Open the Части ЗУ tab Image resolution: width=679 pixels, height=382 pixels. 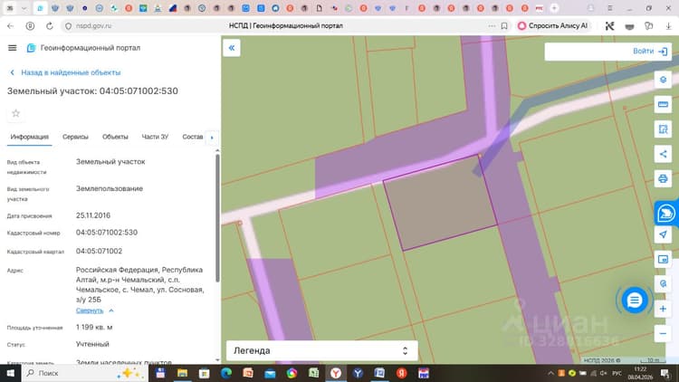click(155, 137)
